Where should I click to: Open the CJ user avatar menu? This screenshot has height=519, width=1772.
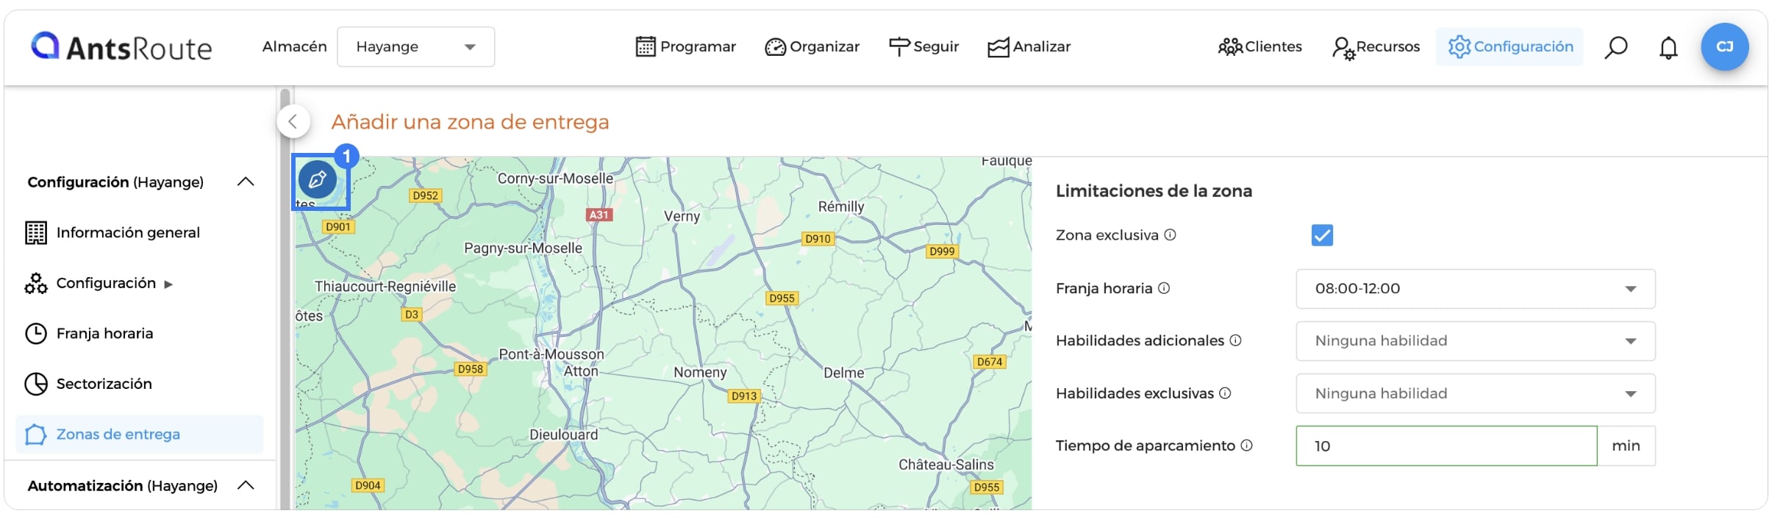(x=1724, y=47)
